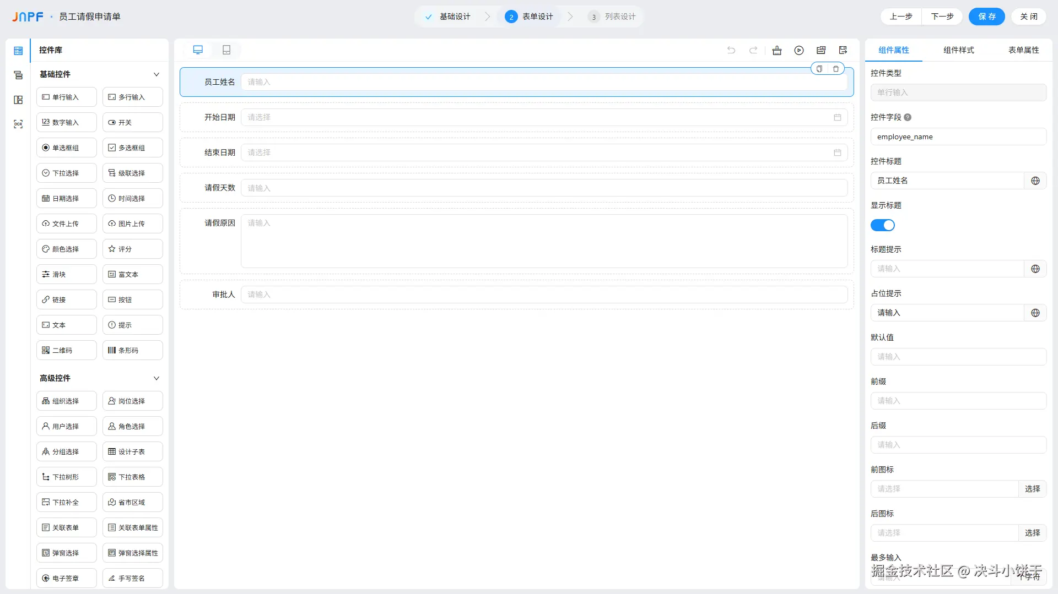Open the layout templates sidebar icon
The image size is (1058, 594).
(18, 100)
